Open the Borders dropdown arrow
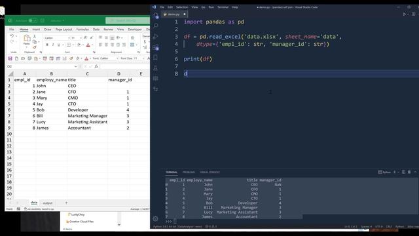This screenshot has height=236, width=419. point(73,45)
